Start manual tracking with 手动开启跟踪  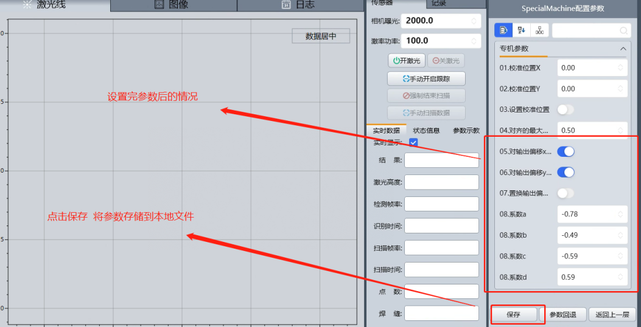(x=426, y=78)
